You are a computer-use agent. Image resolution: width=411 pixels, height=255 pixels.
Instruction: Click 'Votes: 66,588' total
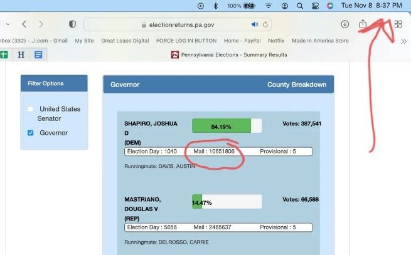click(x=301, y=199)
